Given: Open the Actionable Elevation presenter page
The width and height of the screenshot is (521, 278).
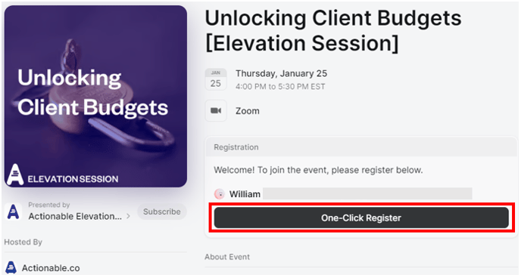Looking at the screenshot, I should point(75,216).
